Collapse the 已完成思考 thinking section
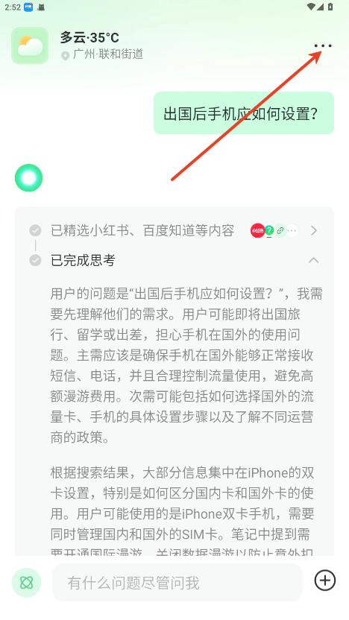This screenshot has height=620, width=349. click(x=314, y=260)
